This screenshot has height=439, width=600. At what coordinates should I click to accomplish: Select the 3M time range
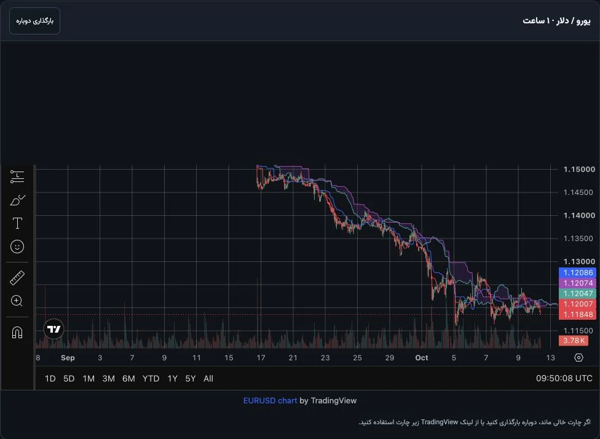tap(108, 379)
